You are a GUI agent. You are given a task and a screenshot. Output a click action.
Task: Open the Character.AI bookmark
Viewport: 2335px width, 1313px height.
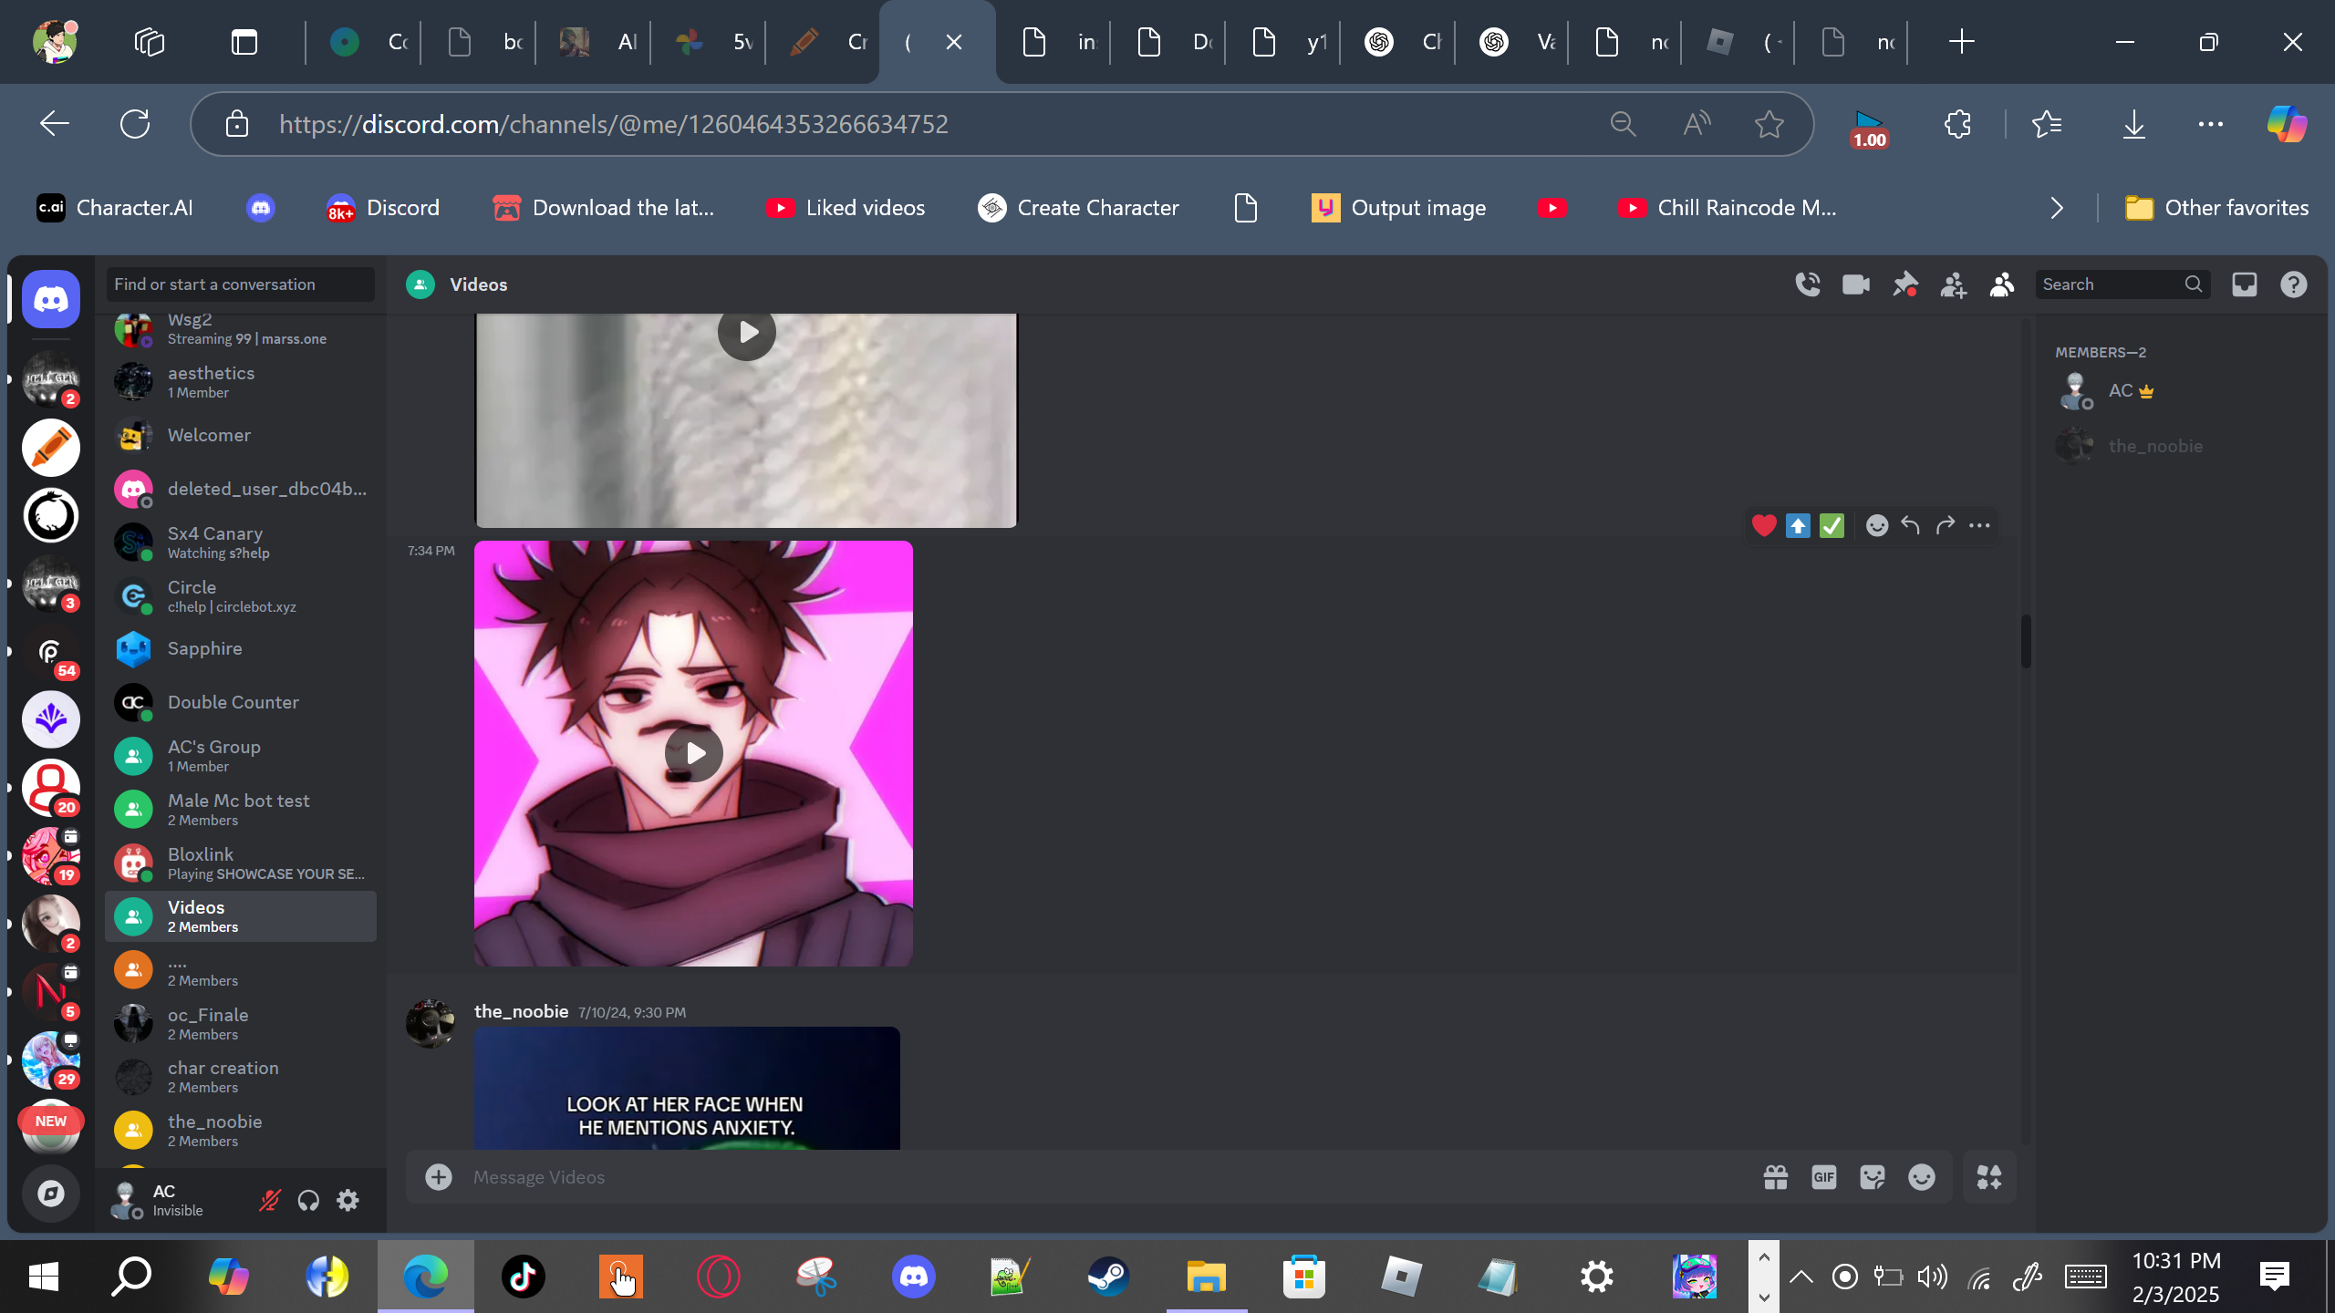pyautogui.click(x=115, y=208)
